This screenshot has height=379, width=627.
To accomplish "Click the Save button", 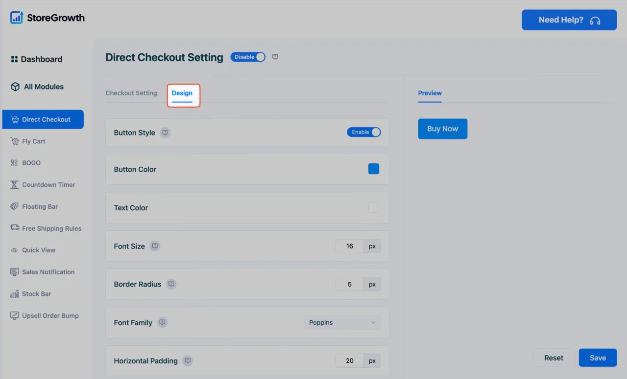I will click(x=598, y=358).
